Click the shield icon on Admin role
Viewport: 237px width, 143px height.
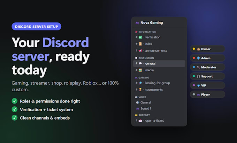point(198,58)
